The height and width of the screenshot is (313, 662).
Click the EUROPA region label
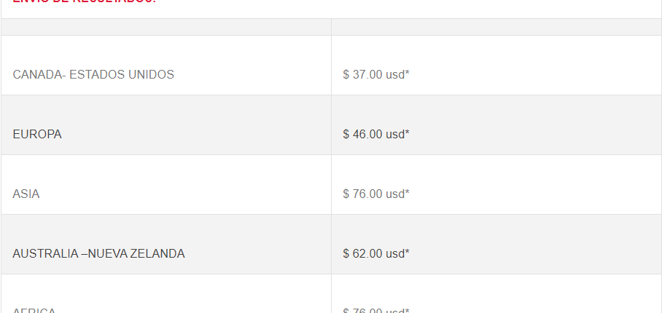pyautogui.click(x=37, y=135)
